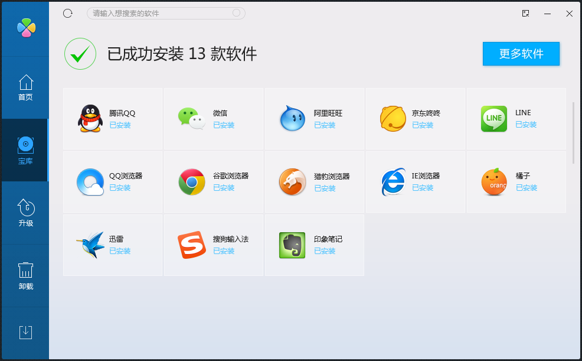The height and width of the screenshot is (361, 582).
Task: Switch to the 升级 upgrade tab
Action: point(25,213)
